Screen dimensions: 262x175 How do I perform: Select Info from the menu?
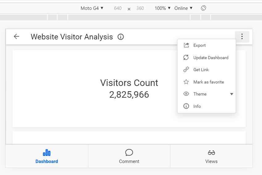click(x=206, y=106)
